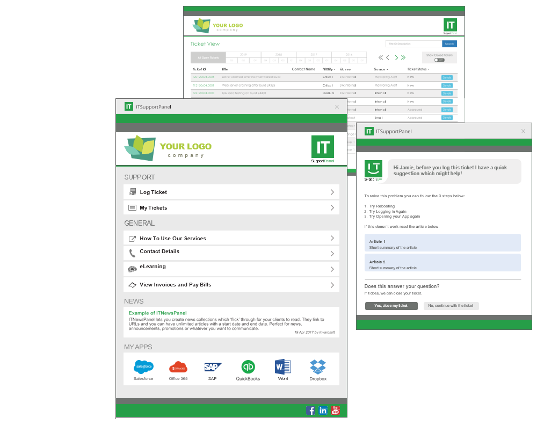This screenshot has height=424, width=537.
Task: Visit the Facebook icon in the footer
Action: click(x=311, y=410)
